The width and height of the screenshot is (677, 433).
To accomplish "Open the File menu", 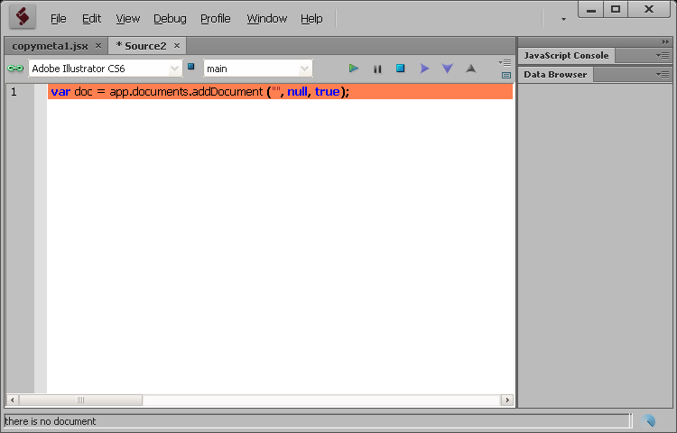I will 59,19.
